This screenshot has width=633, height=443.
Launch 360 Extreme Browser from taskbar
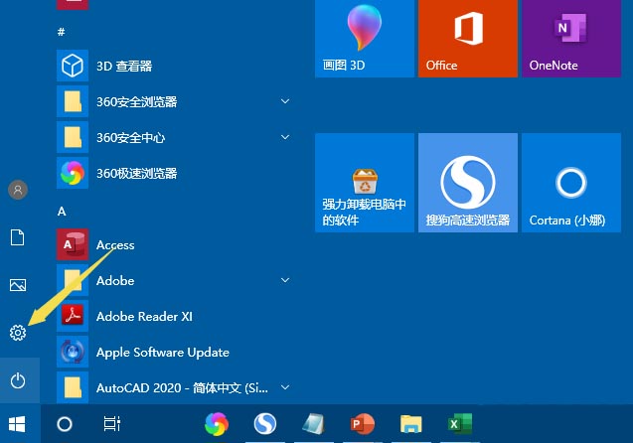(217, 424)
